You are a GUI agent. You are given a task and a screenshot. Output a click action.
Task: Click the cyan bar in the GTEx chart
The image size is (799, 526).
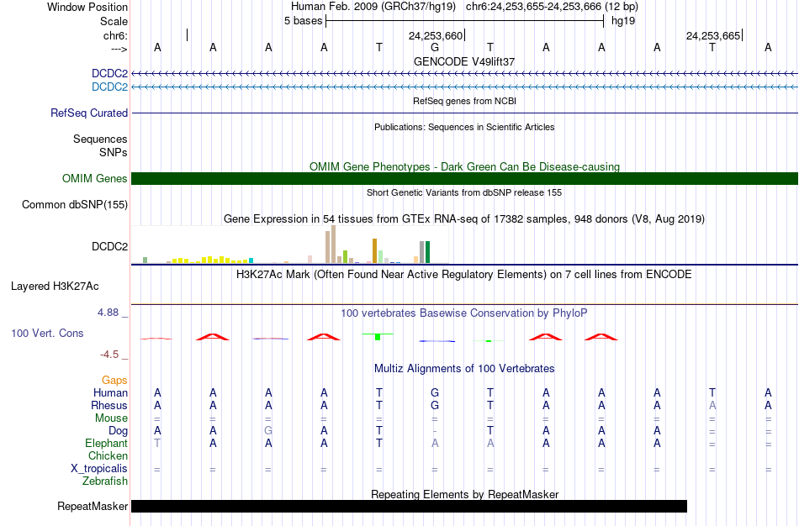[251, 260]
